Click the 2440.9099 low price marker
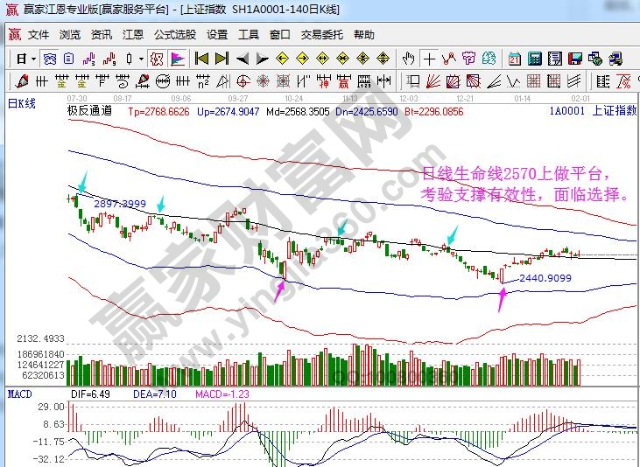 pos(545,278)
